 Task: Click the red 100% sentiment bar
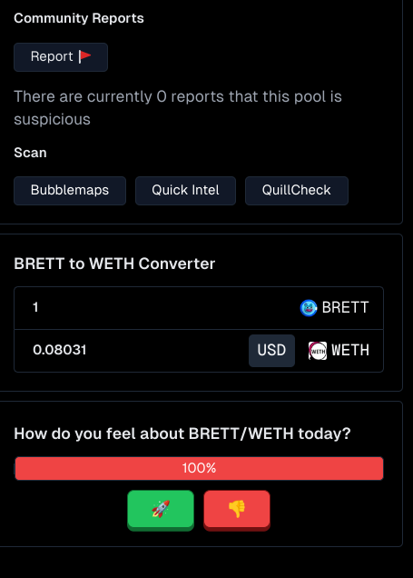coord(199,469)
